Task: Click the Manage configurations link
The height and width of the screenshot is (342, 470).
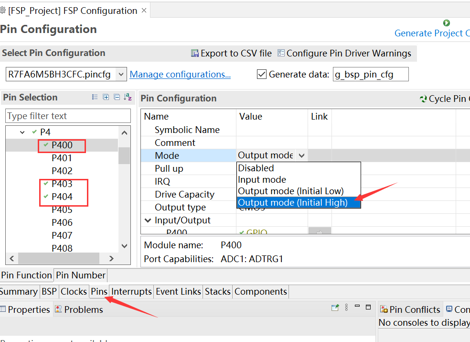Action: pyautogui.click(x=180, y=74)
